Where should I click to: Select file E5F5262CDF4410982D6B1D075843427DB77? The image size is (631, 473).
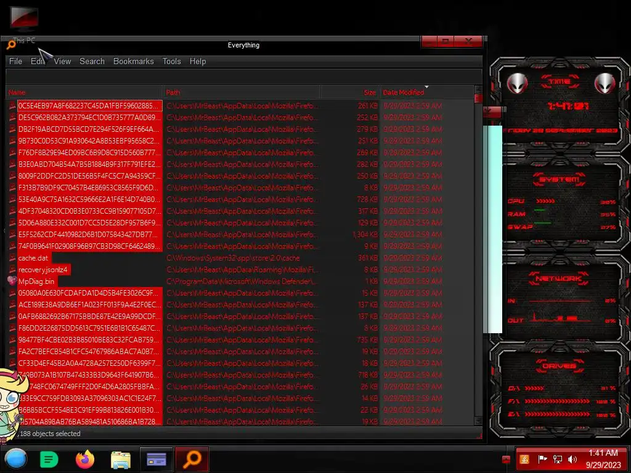click(89, 235)
